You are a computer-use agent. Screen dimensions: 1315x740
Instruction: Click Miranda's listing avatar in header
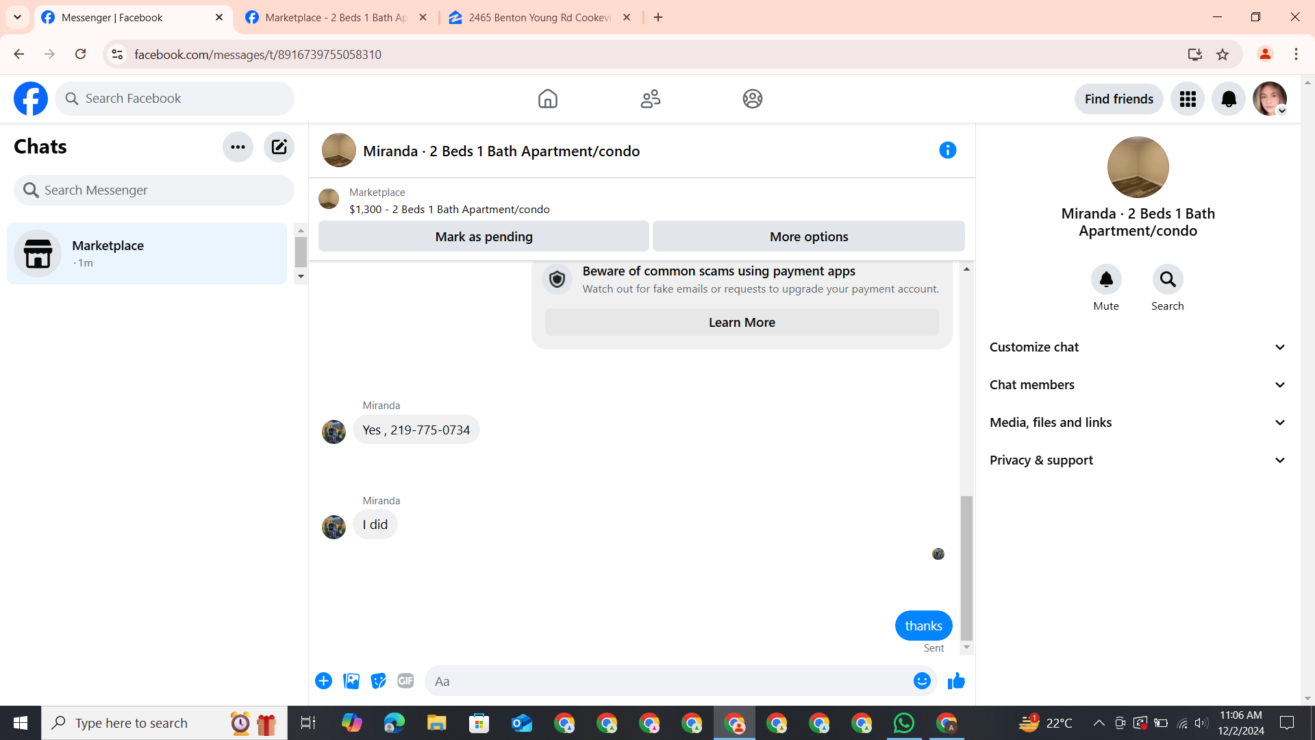point(339,150)
